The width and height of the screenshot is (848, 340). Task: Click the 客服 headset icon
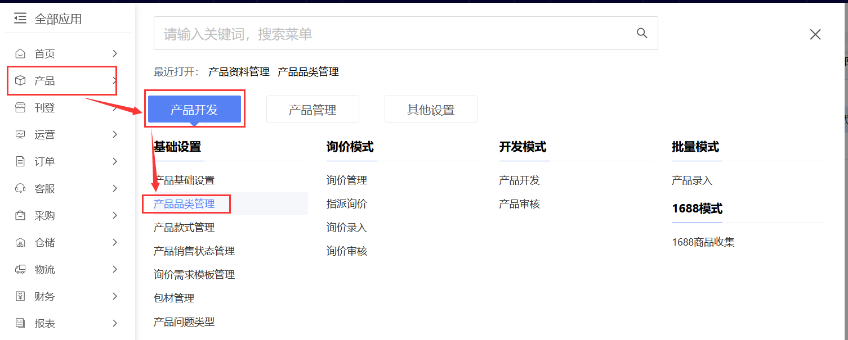click(20, 188)
